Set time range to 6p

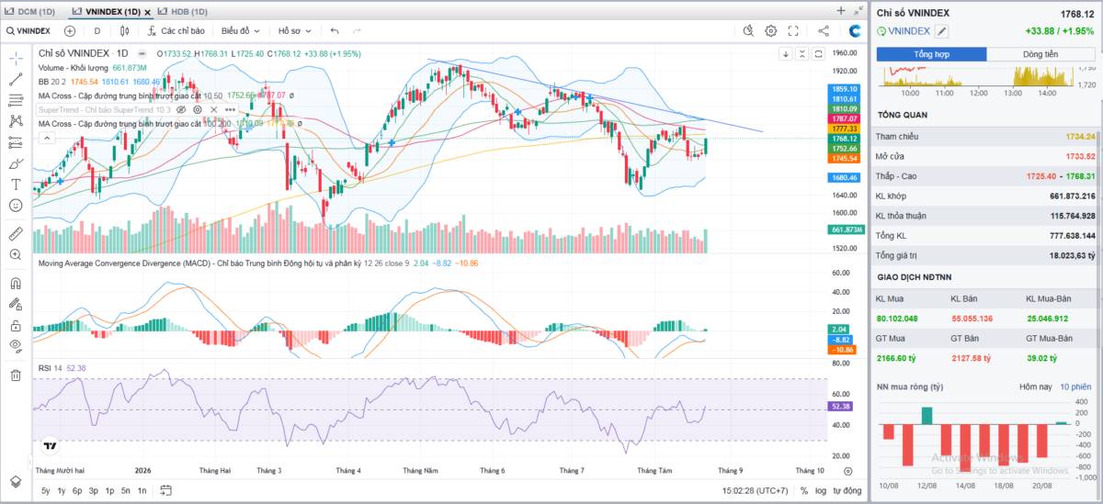coord(77,490)
